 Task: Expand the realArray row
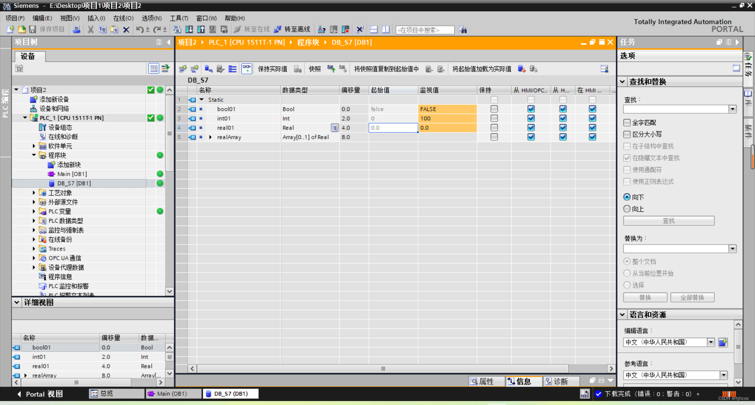tap(210, 137)
